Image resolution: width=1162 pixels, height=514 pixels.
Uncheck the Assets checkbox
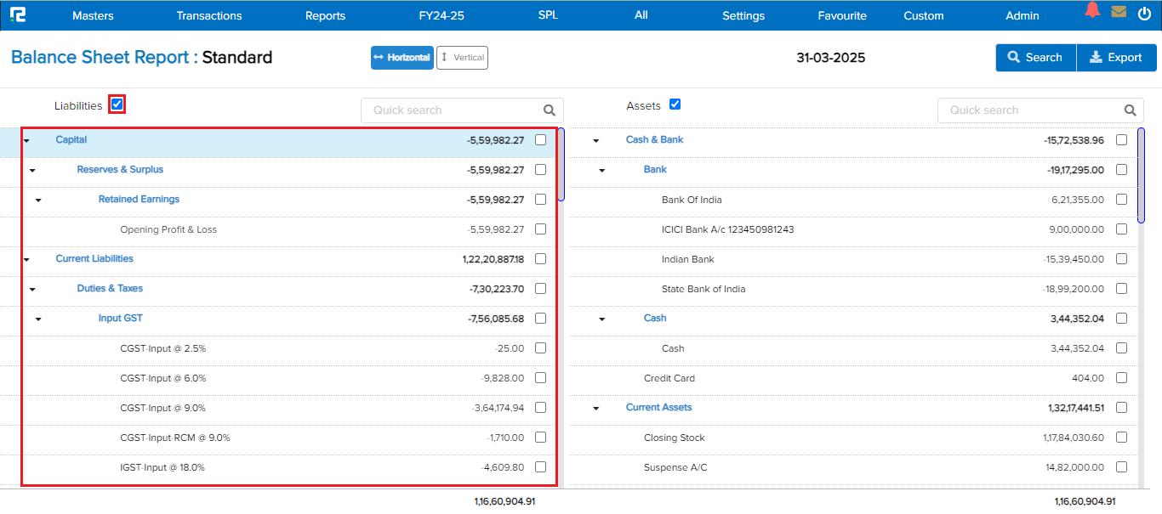(675, 104)
